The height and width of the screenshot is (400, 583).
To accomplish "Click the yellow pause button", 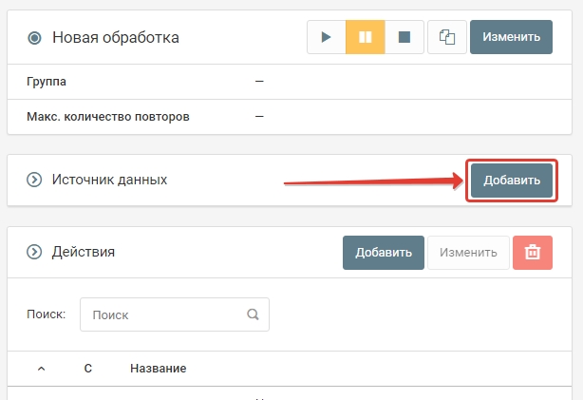I will tap(366, 38).
